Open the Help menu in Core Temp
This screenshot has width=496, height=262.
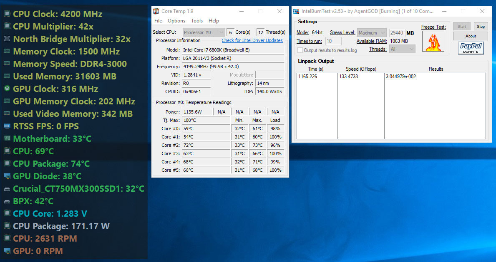(214, 21)
